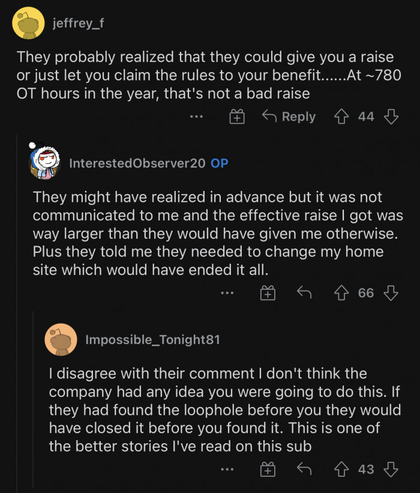
Task: Downvote InterestedObserver20's reply
Action: 392,293
